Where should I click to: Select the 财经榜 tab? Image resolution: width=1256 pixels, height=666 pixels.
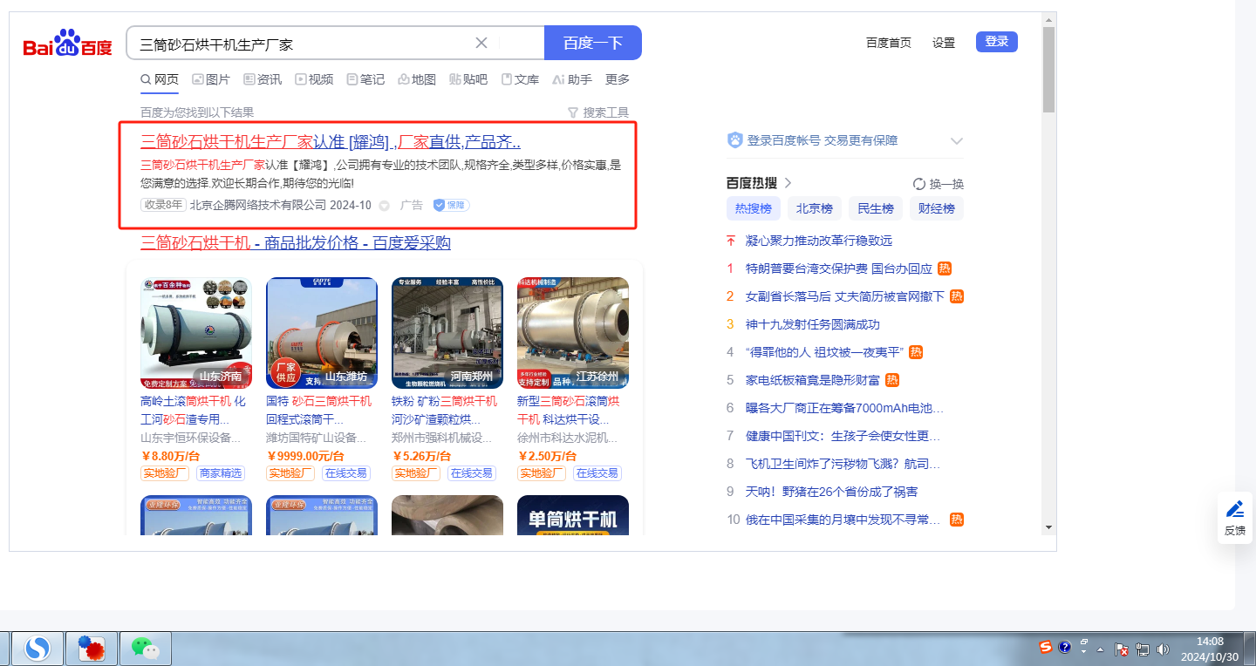[937, 208]
